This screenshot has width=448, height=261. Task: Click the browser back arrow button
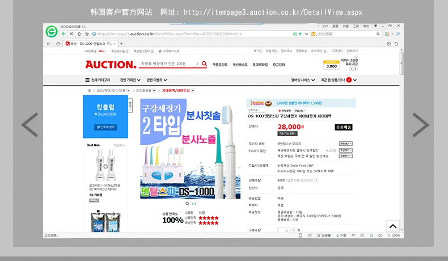pos(64,33)
